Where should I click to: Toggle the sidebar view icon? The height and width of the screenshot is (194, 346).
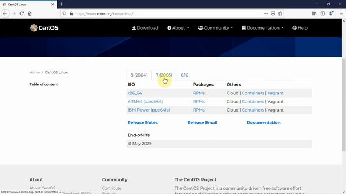(323, 13)
